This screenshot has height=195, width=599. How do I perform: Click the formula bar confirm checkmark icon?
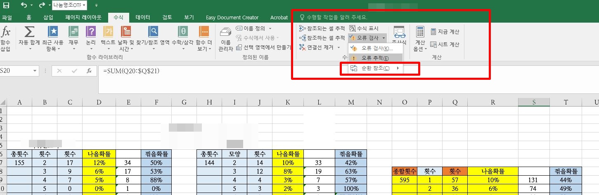74,71
